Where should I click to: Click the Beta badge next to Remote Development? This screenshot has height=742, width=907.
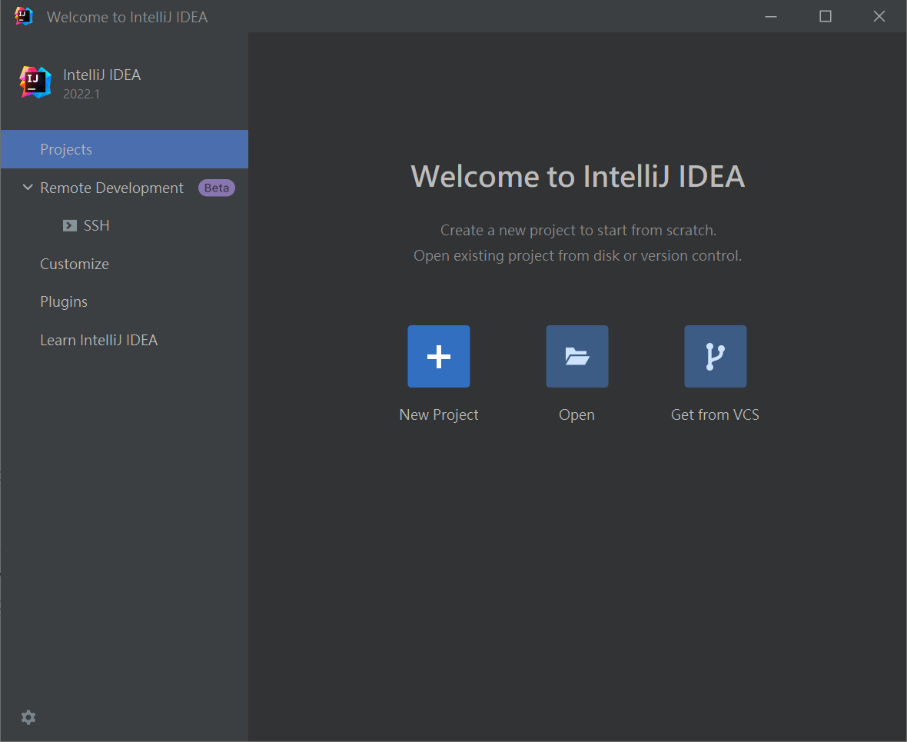tap(217, 188)
